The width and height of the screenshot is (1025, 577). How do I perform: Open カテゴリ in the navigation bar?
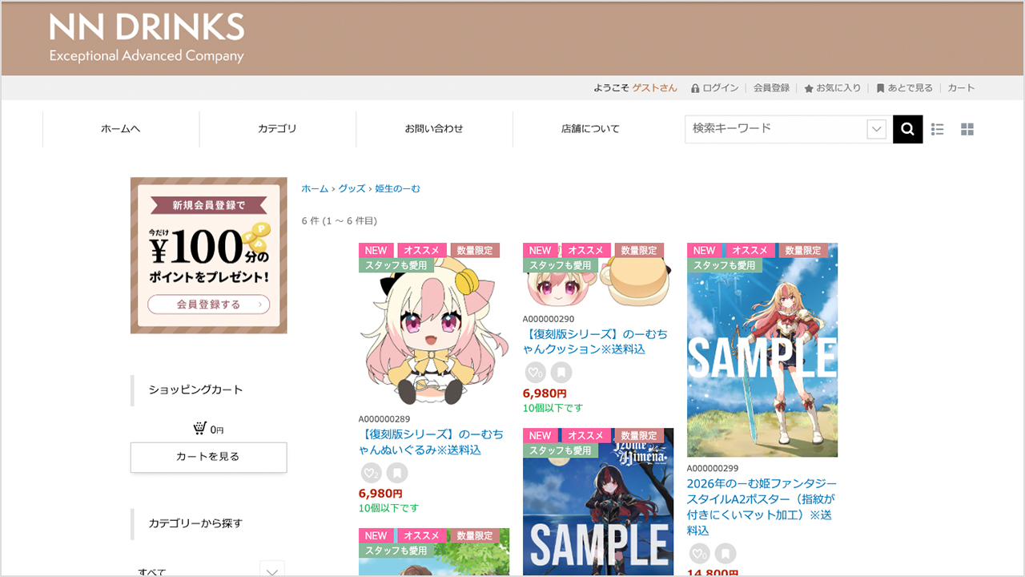pos(277,129)
